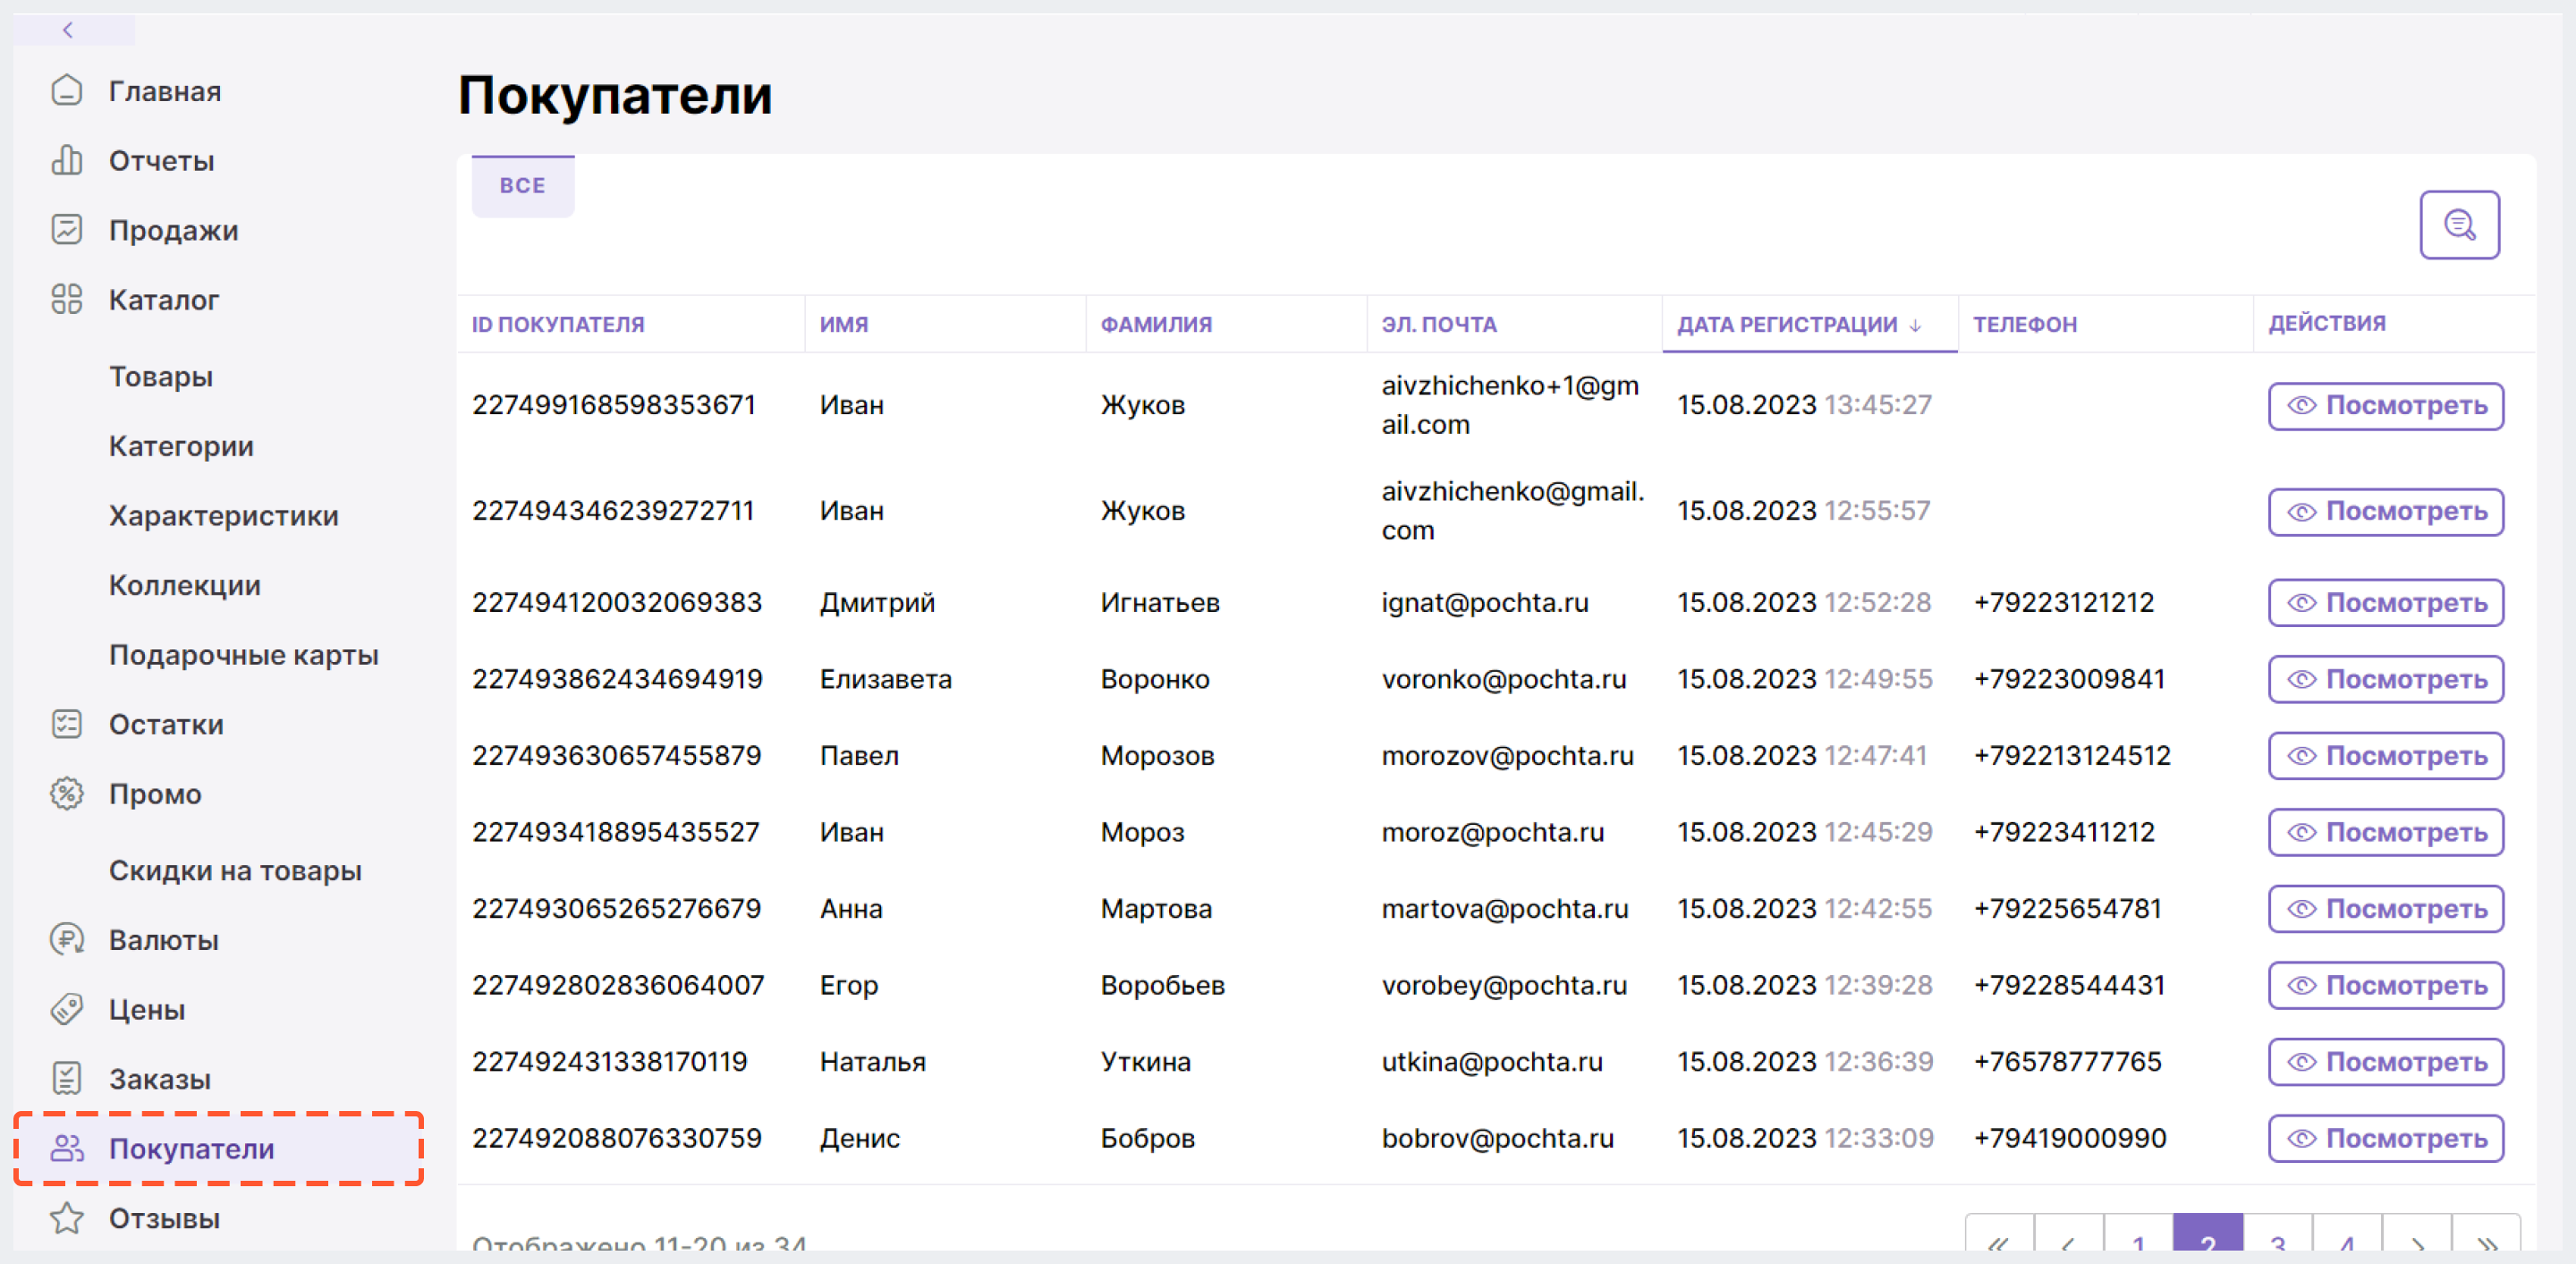Sort by Фамилия column header
The height and width of the screenshot is (1264, 2576).
coord(1156,324)
